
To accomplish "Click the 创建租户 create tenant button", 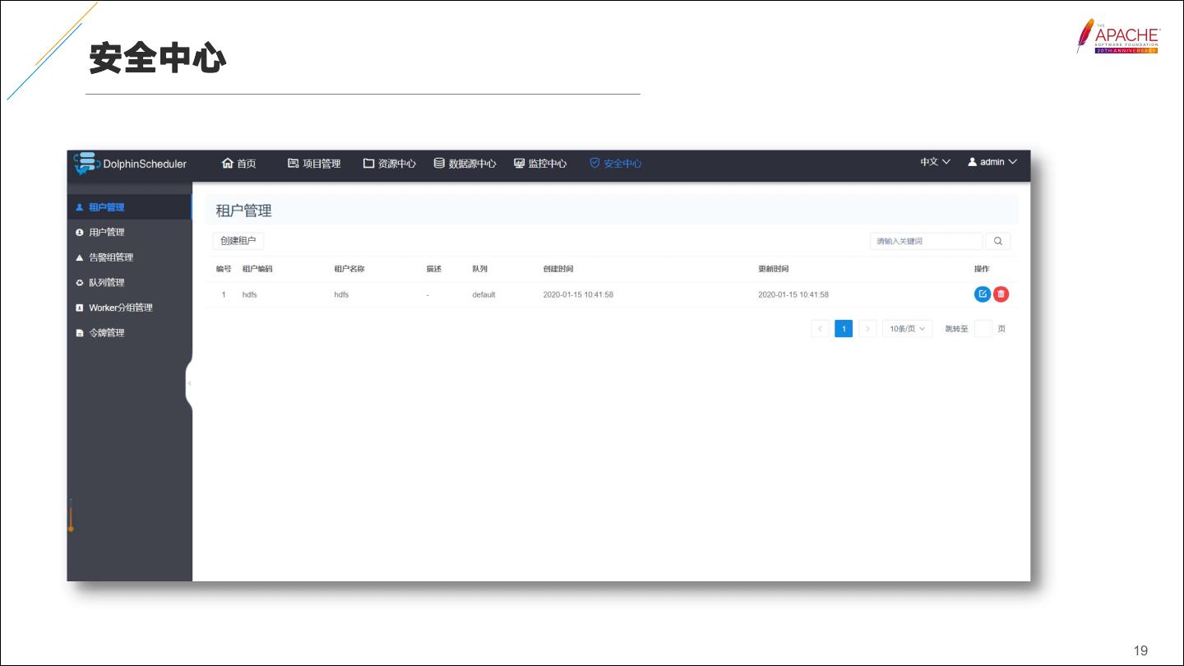I will (x=238, y=241).
